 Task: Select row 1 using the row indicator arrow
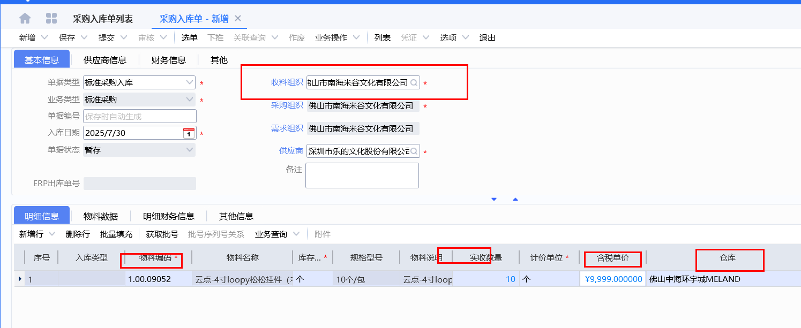20,279
